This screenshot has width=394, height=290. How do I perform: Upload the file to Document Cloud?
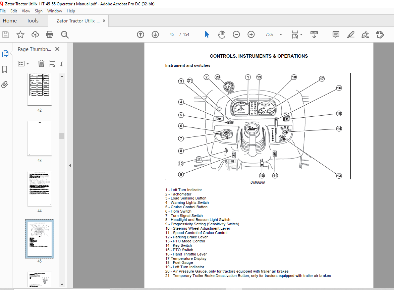[35, 35]
